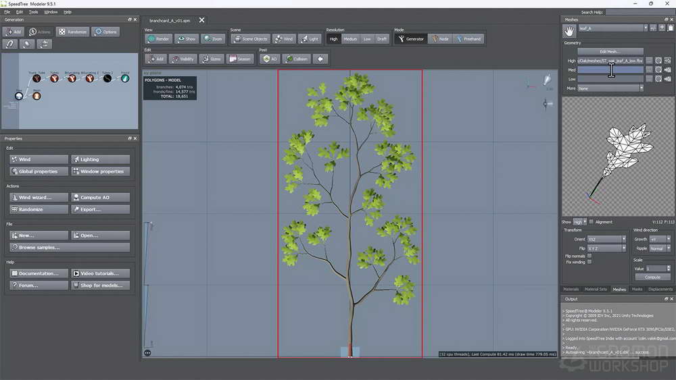Click the AO post button
This screenshot has height=380, width=676.
coord(270,59)
